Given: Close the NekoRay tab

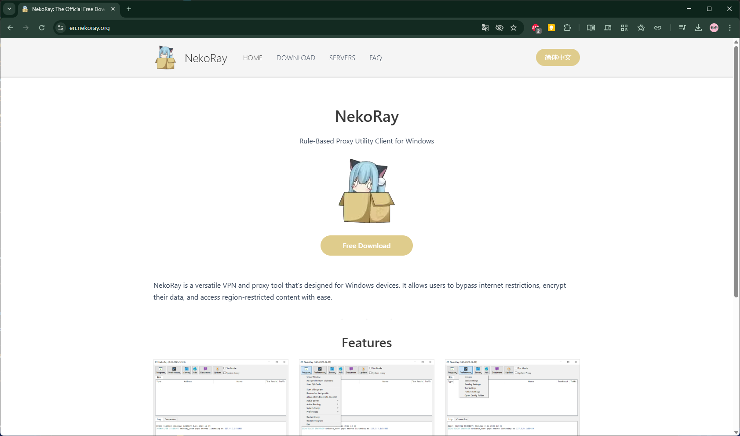Looking at the screenshot, I should [113, 9].
